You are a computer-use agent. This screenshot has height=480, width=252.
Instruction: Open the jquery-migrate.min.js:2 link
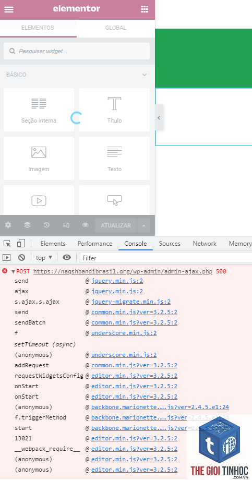pos(131,302)
